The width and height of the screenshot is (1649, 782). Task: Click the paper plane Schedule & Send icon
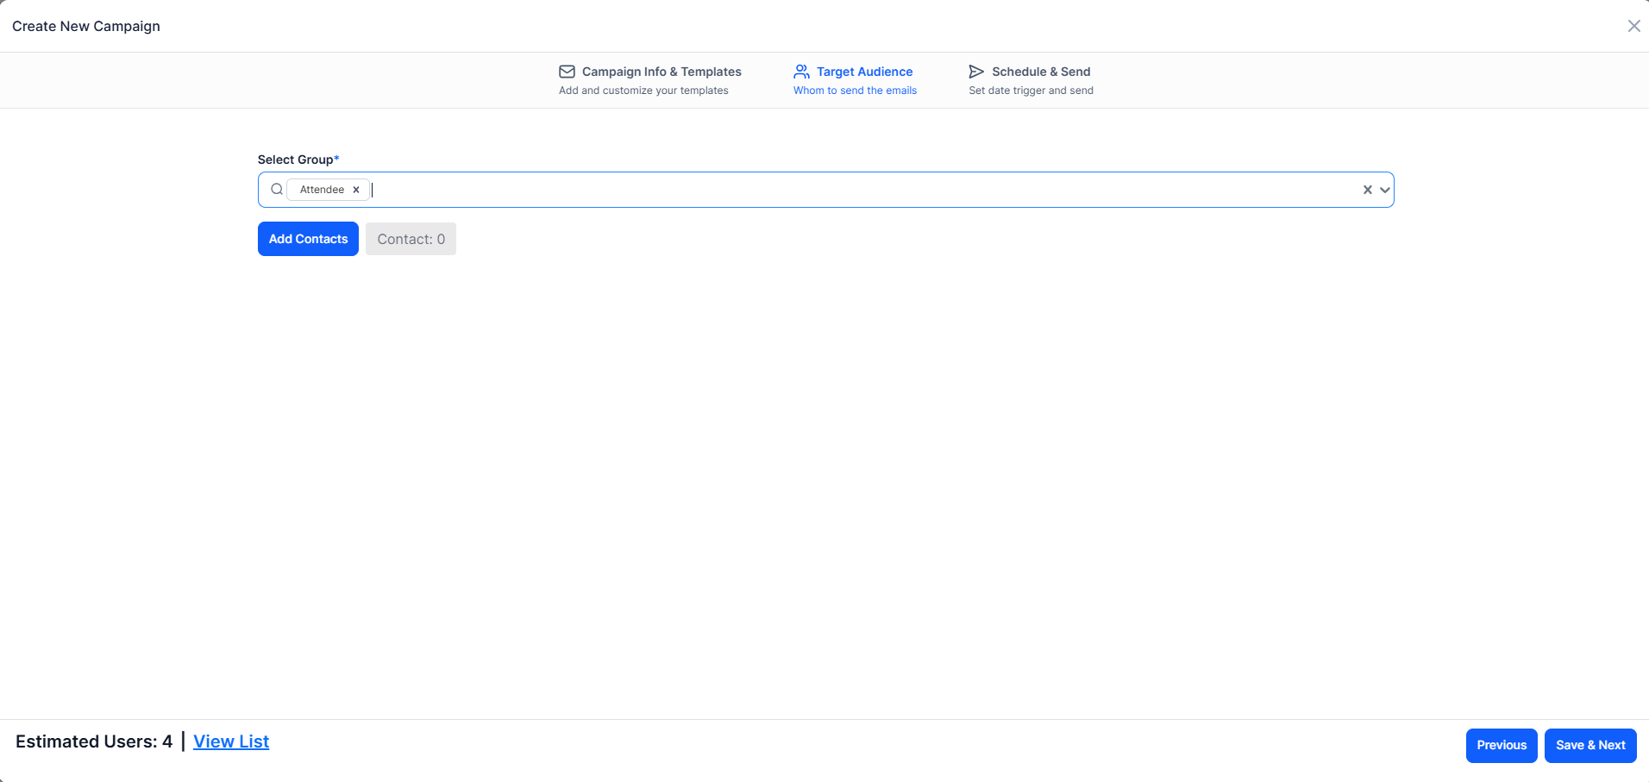(976, 72)
